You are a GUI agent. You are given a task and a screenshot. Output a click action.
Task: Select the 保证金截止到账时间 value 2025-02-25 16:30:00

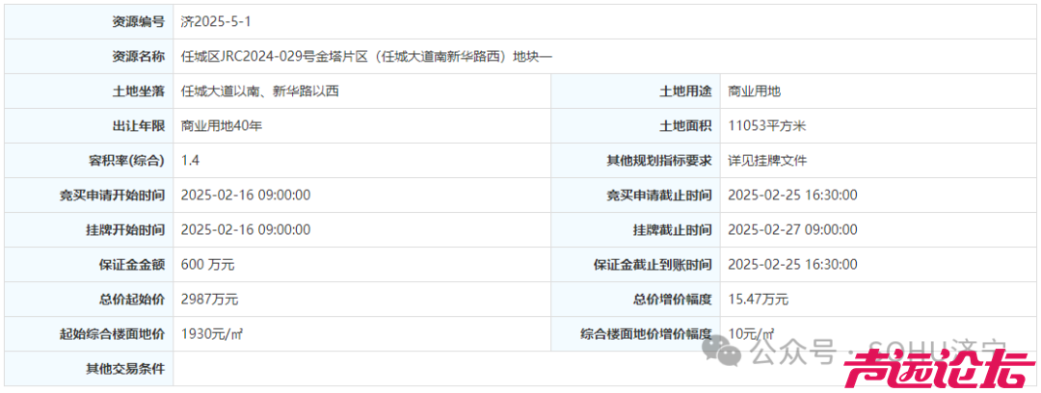point(792,264)
